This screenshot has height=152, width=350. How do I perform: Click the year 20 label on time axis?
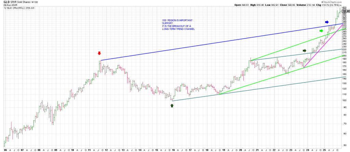click(240, 150)
